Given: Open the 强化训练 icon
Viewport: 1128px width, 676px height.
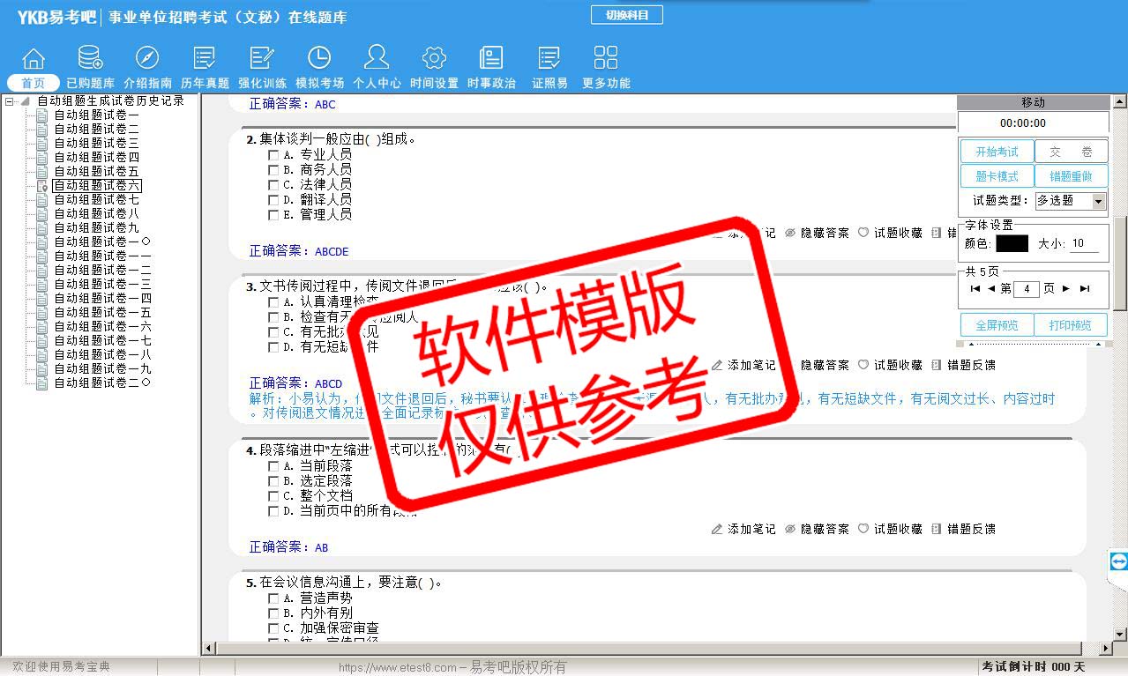Looking at the screenshot, I should (x=262, y=59).
